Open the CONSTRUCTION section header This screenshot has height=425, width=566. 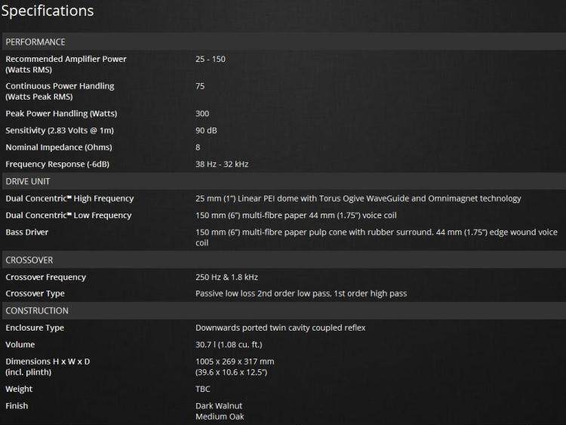coord(37,310)
